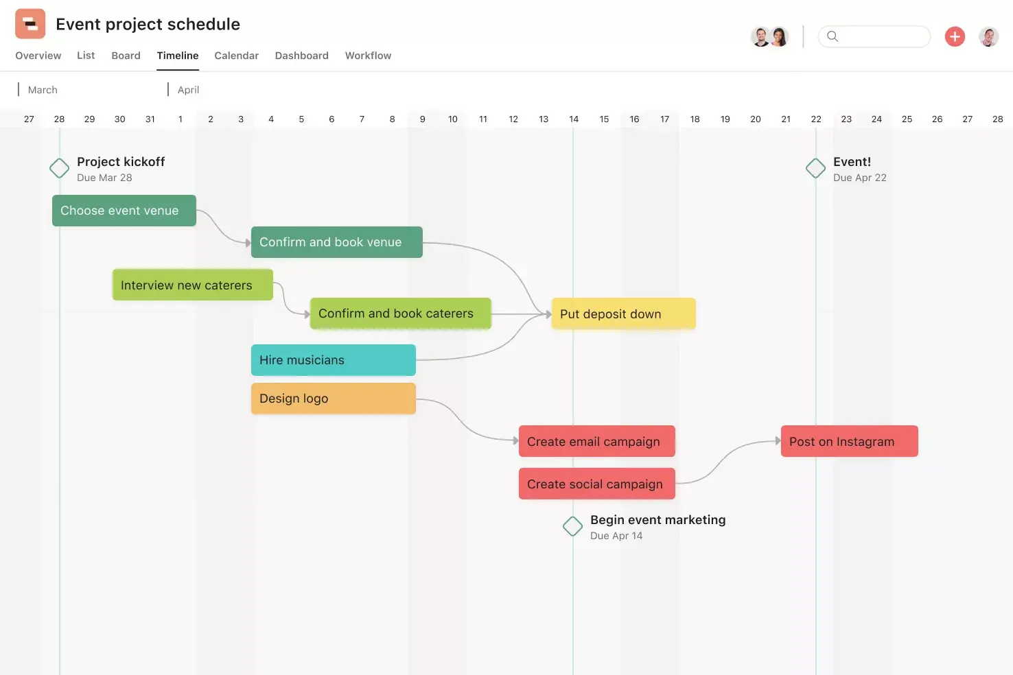The image size is (1013, 675).
Task: Click the Hire musicians task bar
Action: [x=333, y=360]
